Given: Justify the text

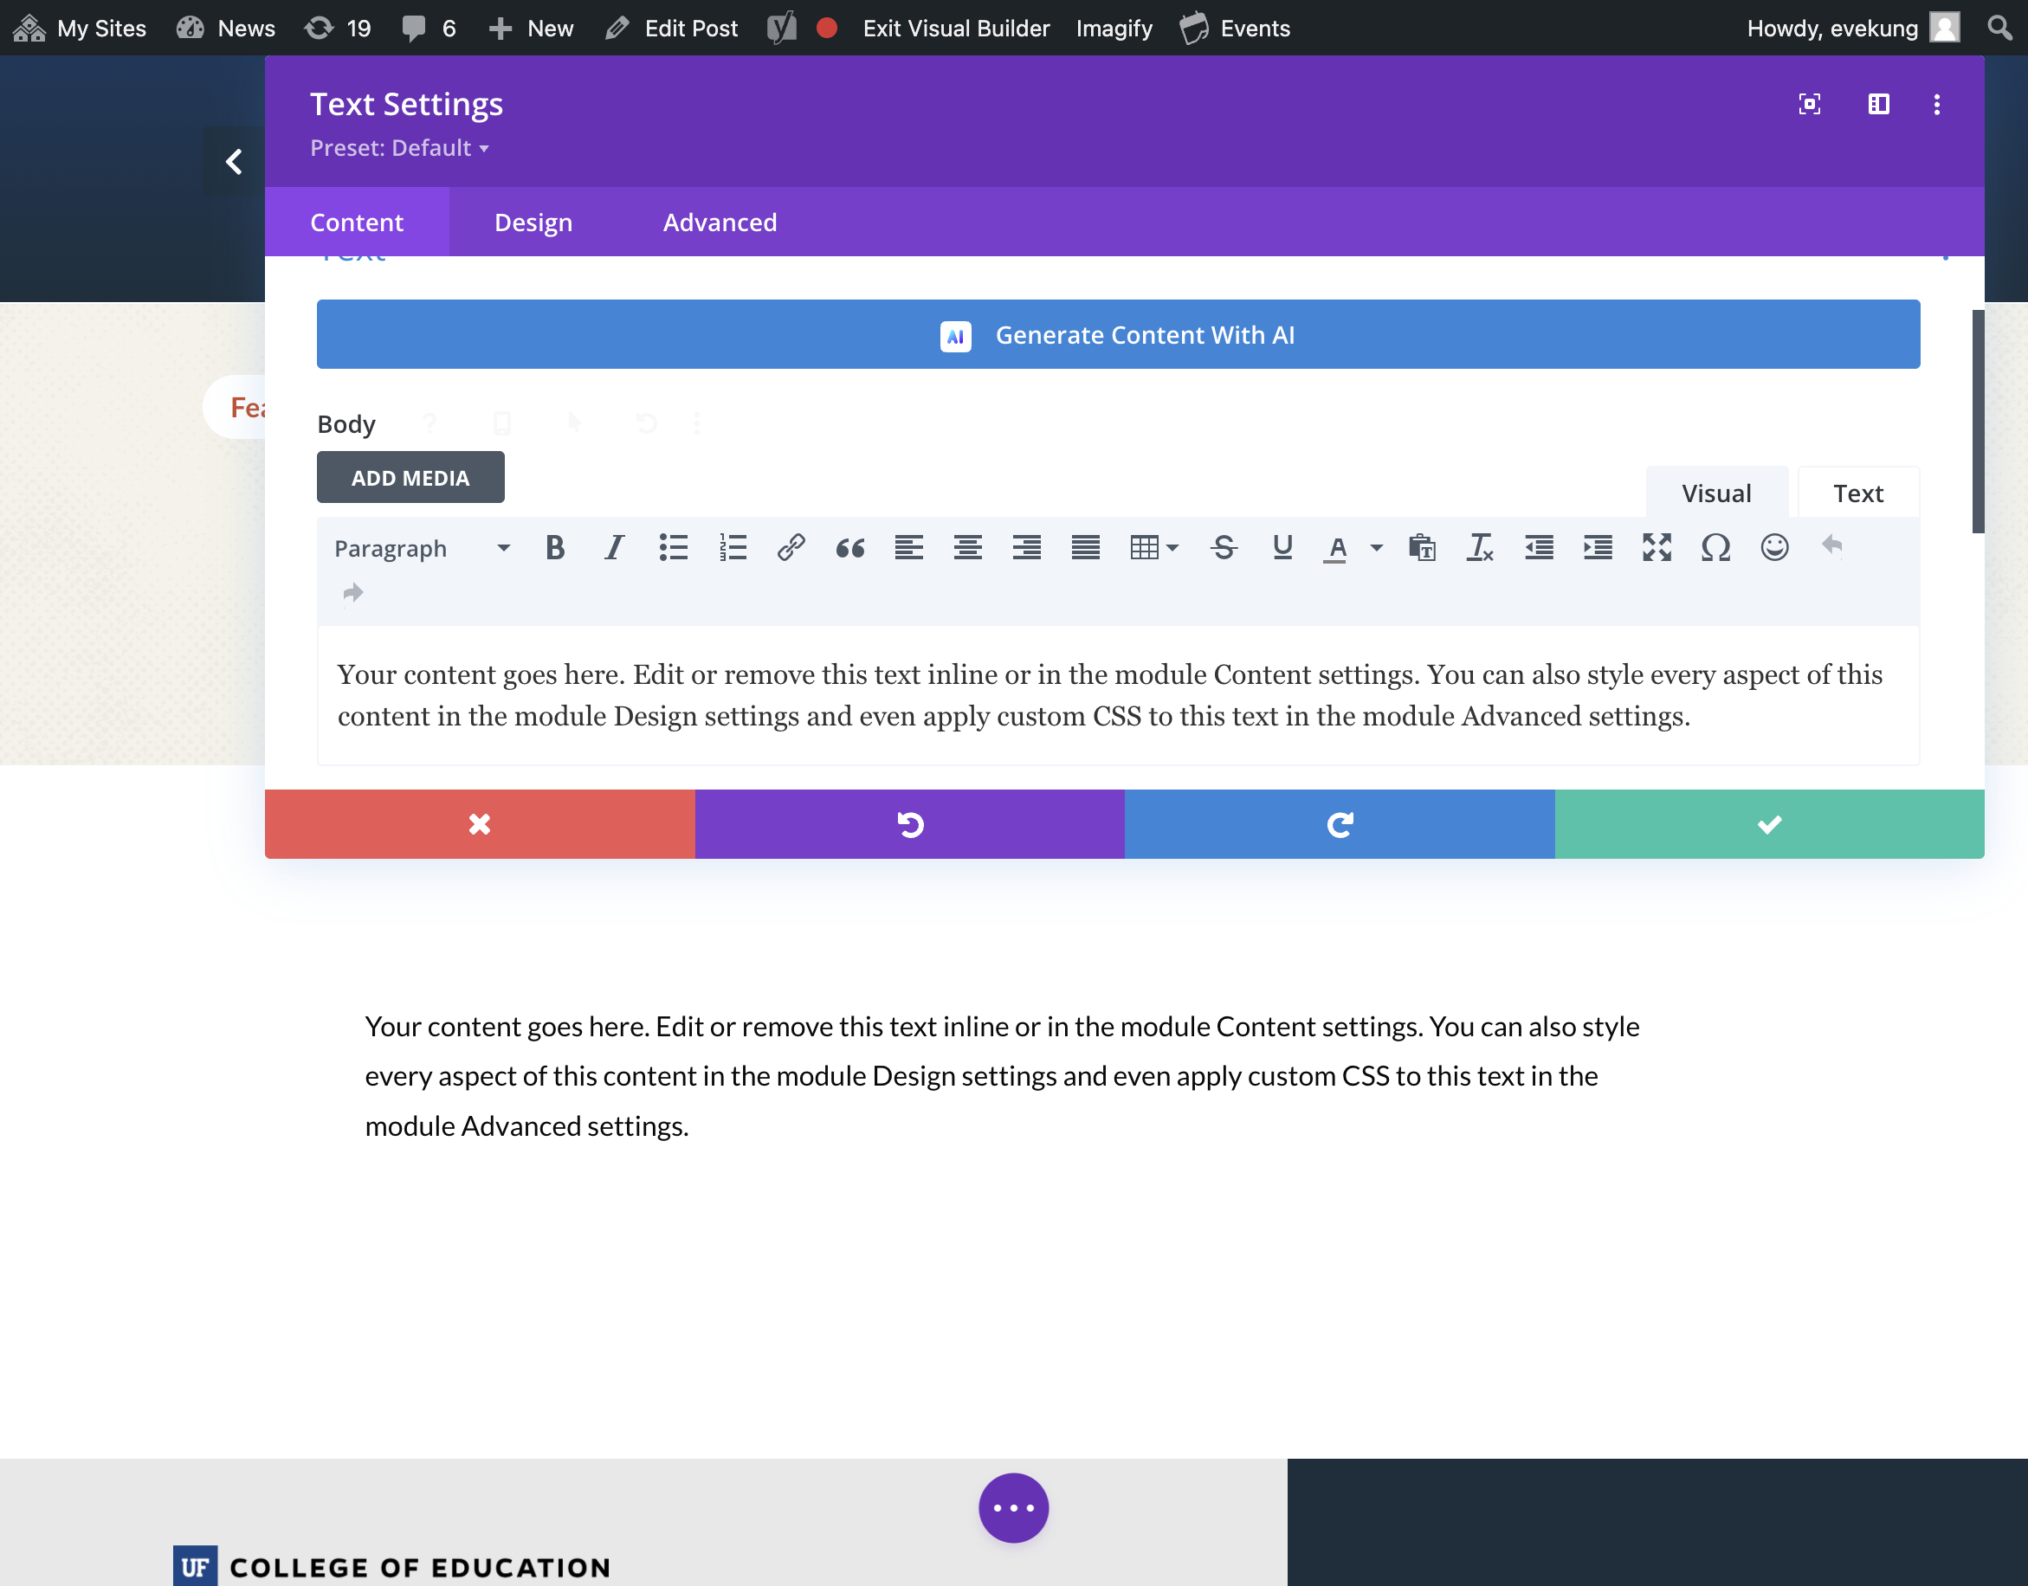Looking at the screenshot, I should pyautogui.click(x=1086, y=548).
